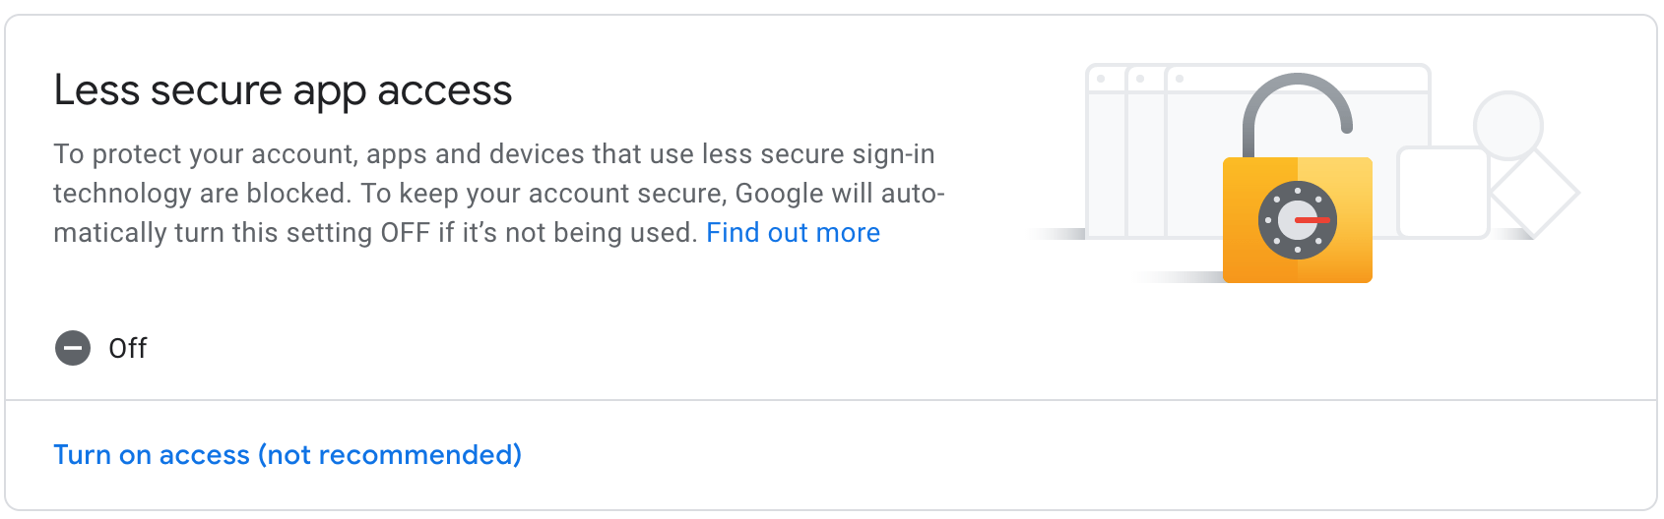Click the diamond shape in the illustration
The image size is (1664, 519).
[1536, 194]
